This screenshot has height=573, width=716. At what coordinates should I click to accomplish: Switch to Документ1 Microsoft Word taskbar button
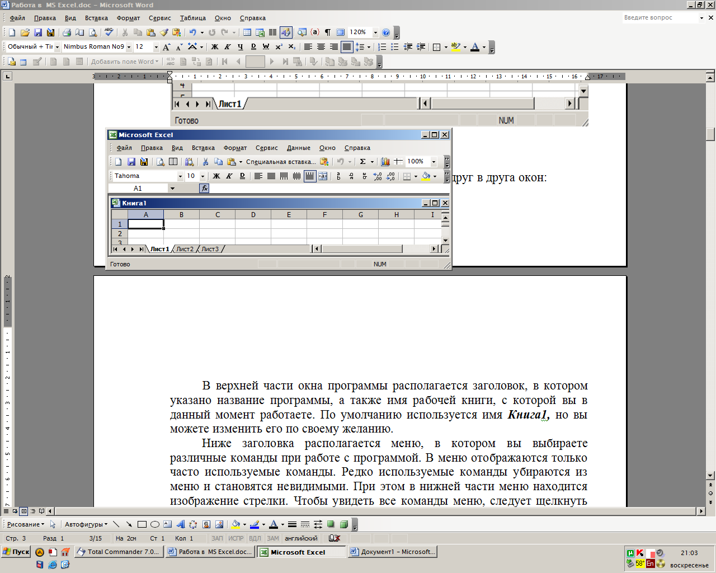coord(392,552)
